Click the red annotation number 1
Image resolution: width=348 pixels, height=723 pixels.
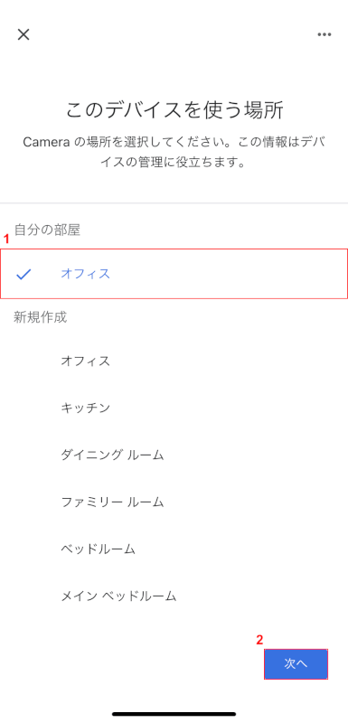(6, 239)
